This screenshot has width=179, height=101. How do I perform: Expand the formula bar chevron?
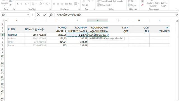tap(176, 15)
